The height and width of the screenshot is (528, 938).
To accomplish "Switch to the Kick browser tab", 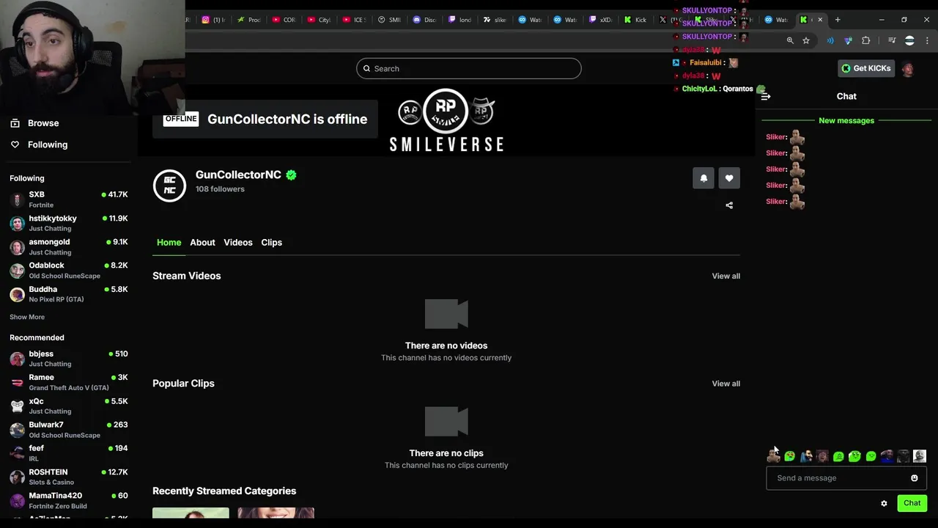I will (635, 20).
